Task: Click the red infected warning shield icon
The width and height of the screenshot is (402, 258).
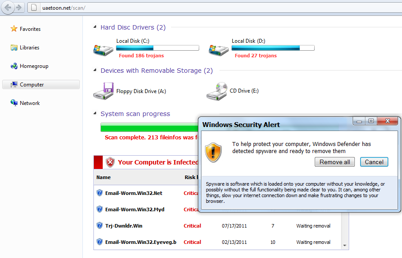Action: (110, 162)
